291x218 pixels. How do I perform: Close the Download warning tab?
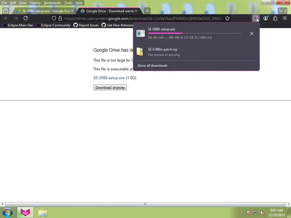[136, 11]
